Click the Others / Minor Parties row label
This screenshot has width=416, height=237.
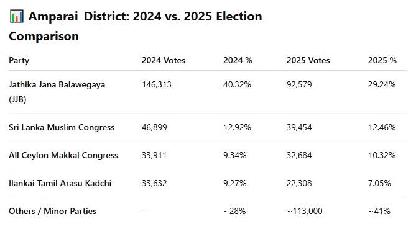click(x=52, y=211)
